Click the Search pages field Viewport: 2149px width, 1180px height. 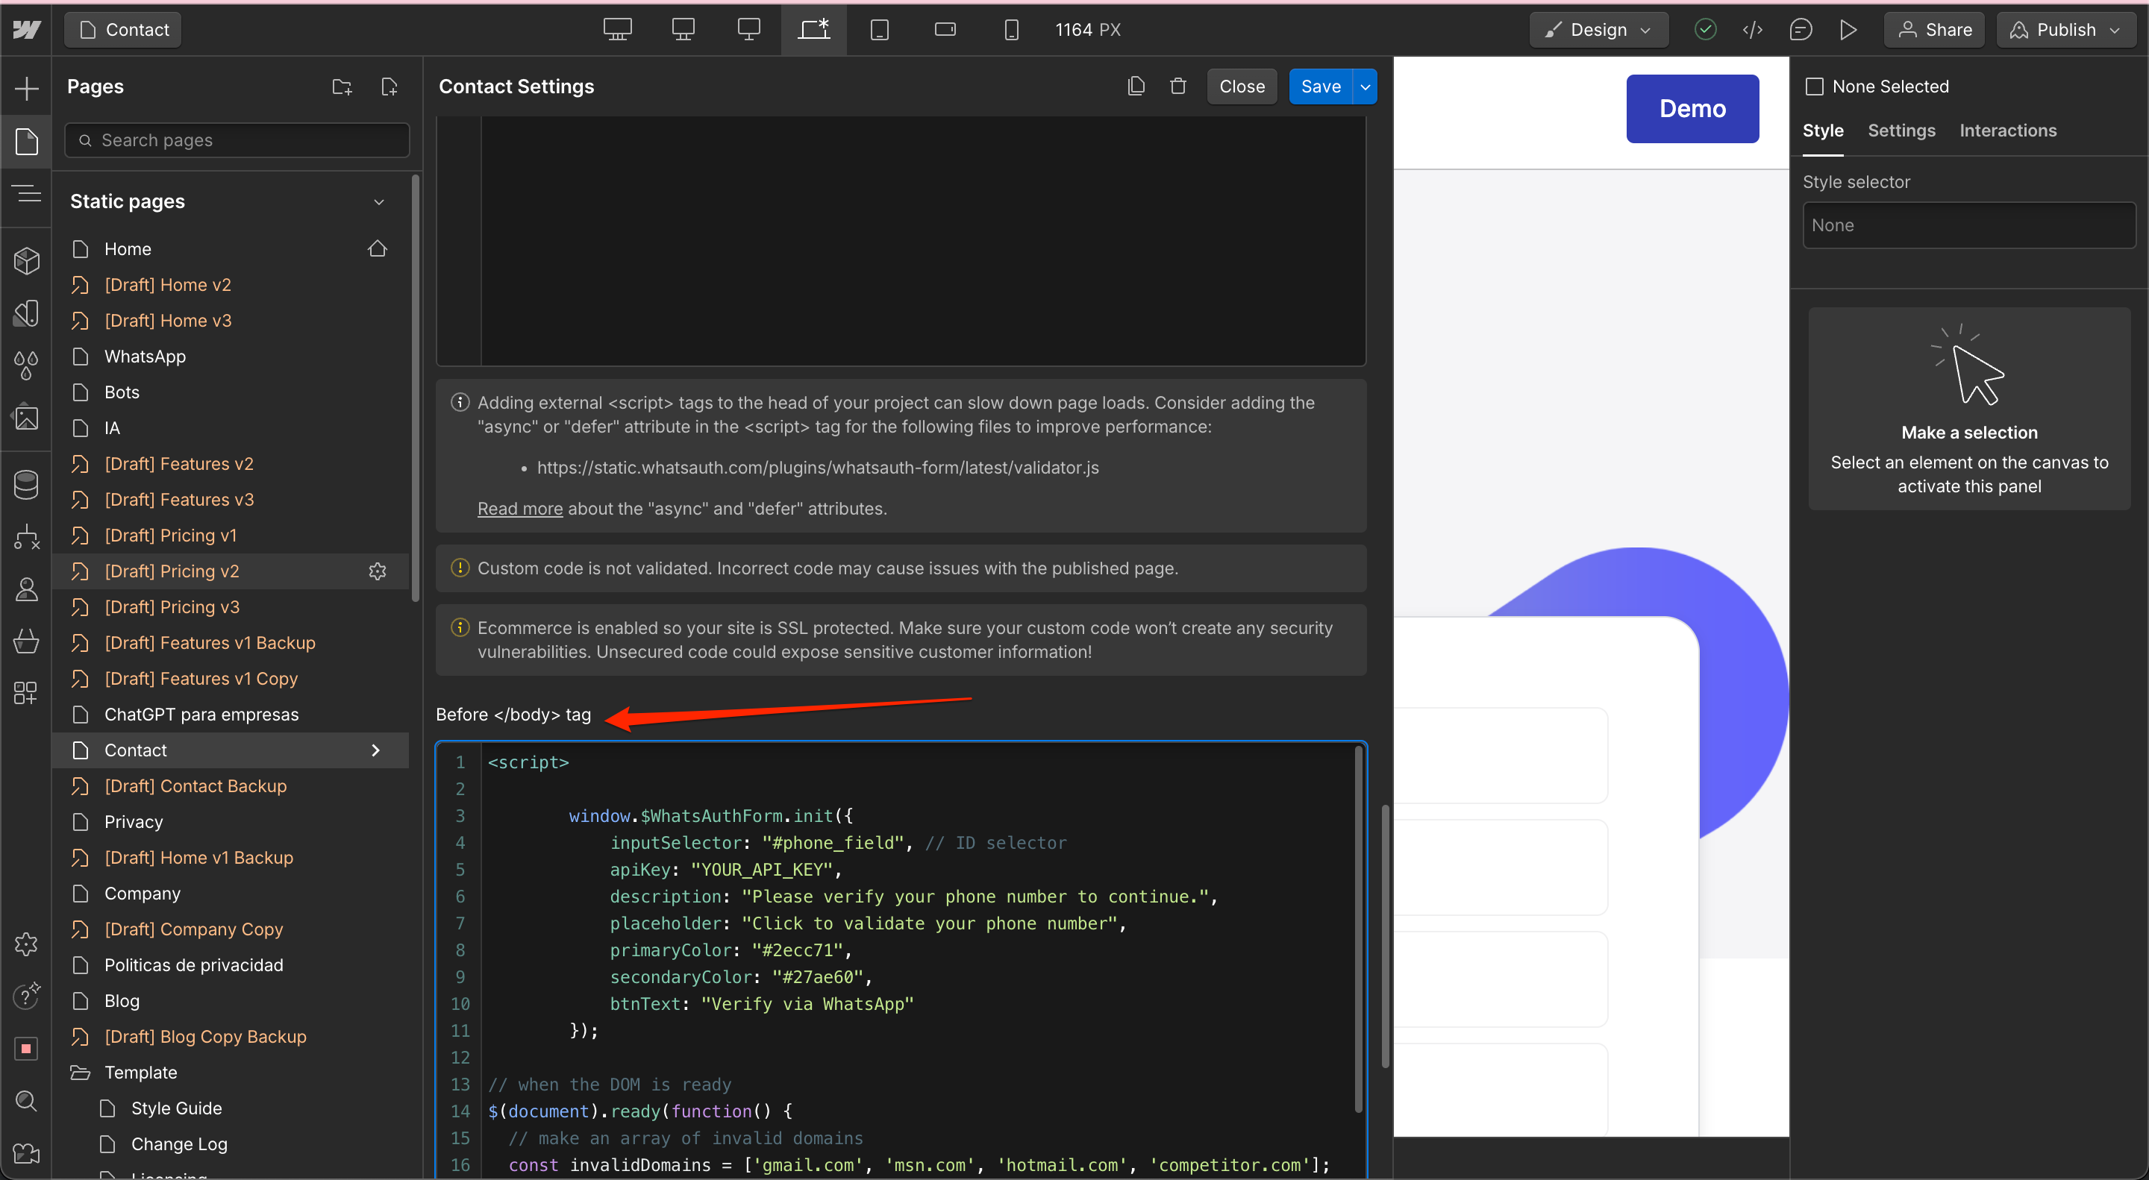(x=237, y=140)
